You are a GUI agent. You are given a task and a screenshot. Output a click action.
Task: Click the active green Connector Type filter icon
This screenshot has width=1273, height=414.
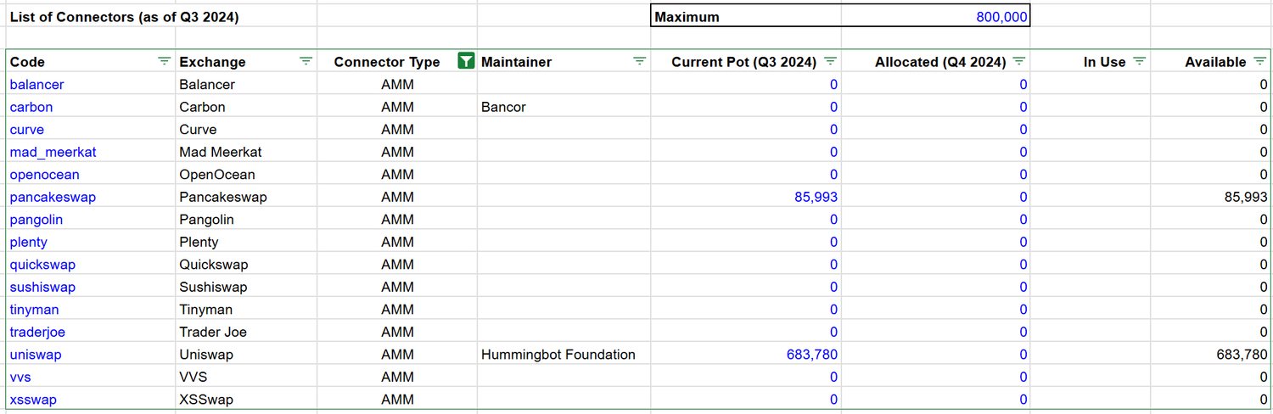(465, 60)
